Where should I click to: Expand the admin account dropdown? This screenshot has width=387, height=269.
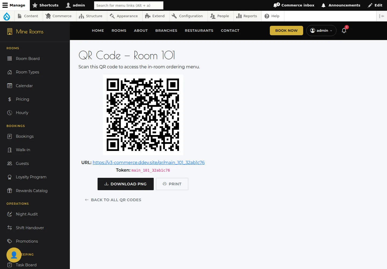(321, 30)
